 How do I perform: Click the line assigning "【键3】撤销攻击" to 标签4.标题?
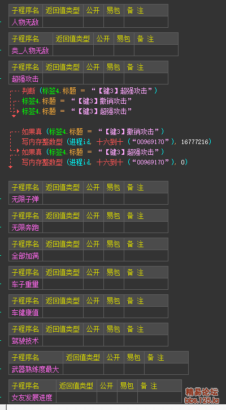click(x=77, y=101)
